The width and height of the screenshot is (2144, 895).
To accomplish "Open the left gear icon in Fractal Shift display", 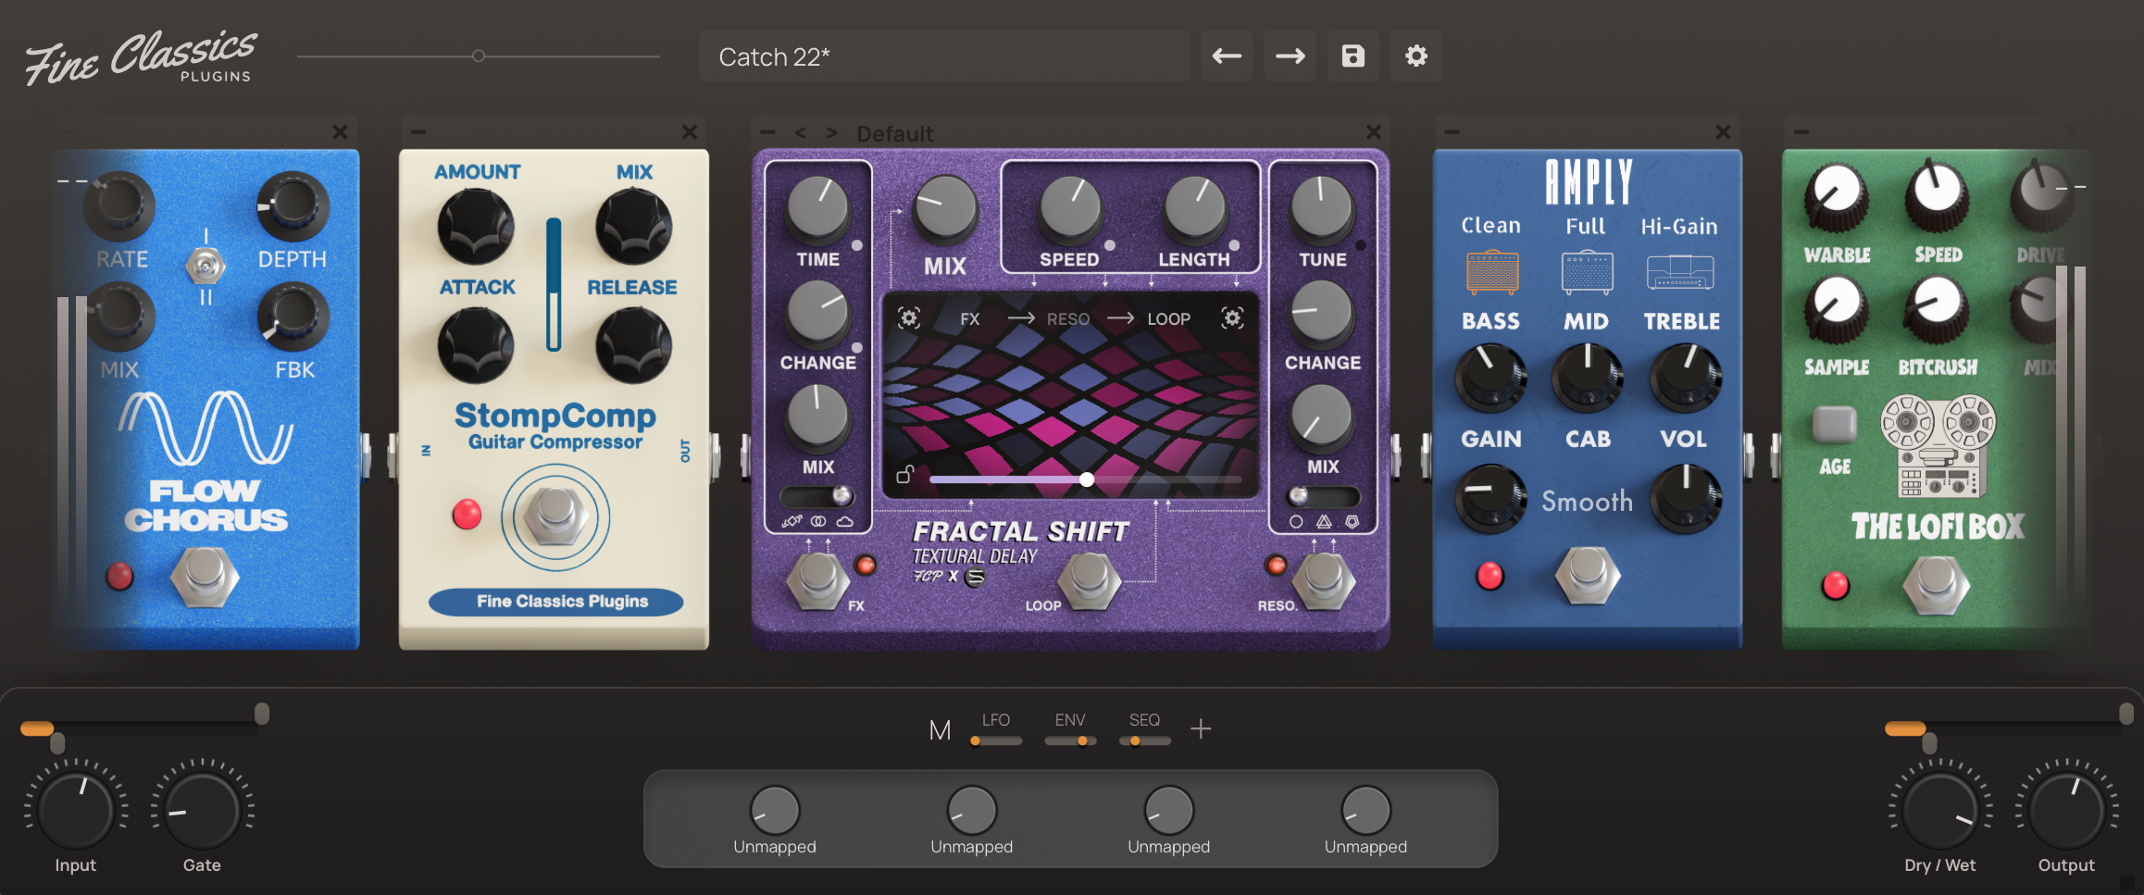I will [908, 318].
